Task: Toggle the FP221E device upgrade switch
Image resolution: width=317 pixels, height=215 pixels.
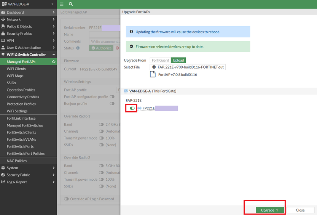Action: pos(132,108)
